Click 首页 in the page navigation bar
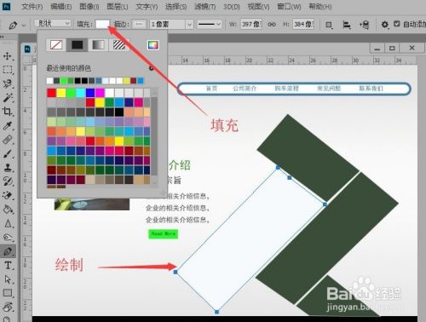The width and height of the screenshot is (426, 322). [211, 89]
